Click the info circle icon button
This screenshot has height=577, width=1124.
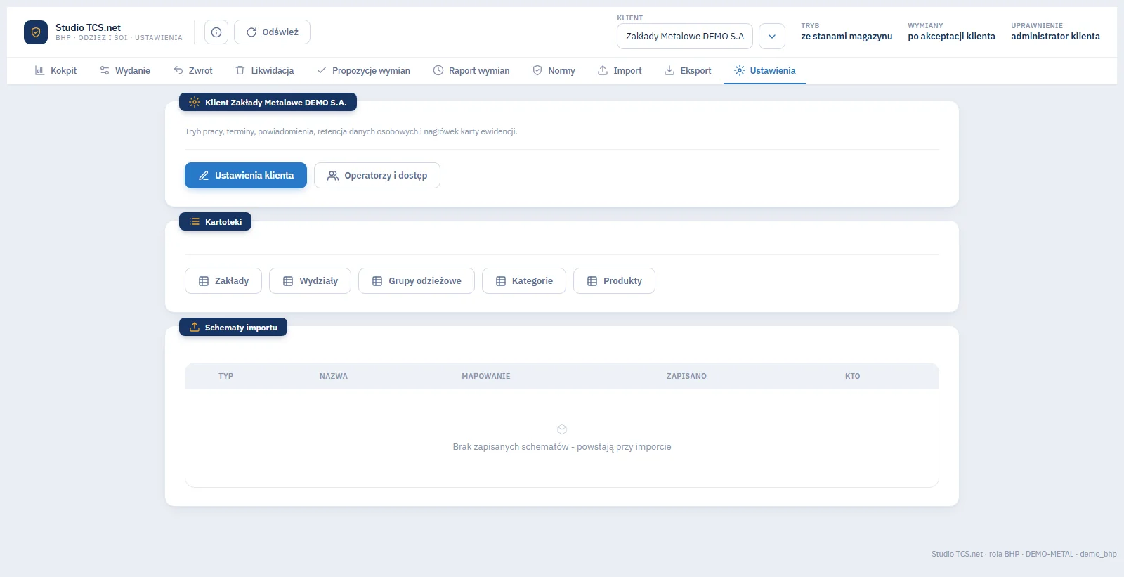(x=216, y=32)
